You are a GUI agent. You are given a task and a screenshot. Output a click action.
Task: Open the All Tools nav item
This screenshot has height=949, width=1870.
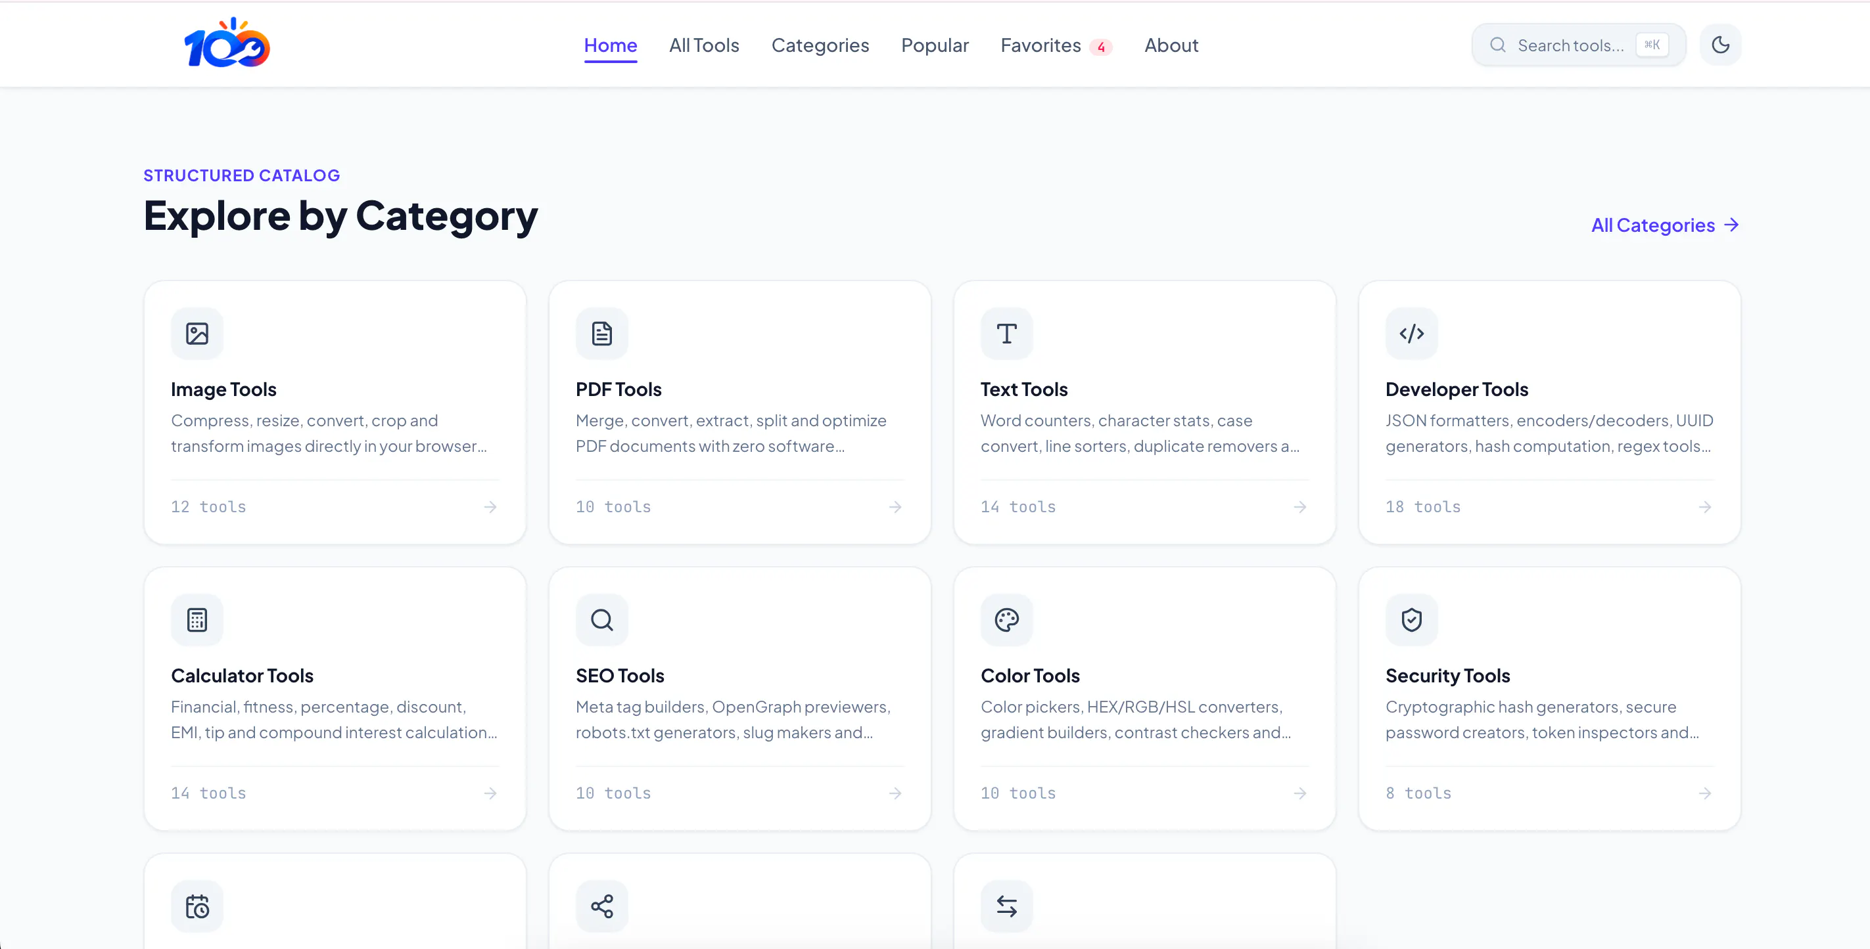tap(704, 45)
